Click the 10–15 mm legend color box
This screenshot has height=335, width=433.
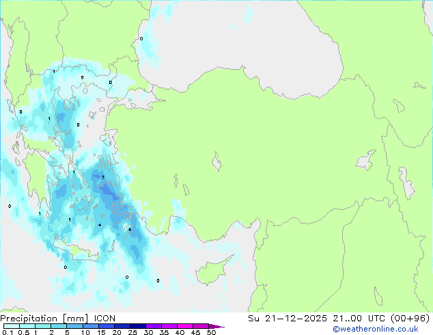coord(91,326)
